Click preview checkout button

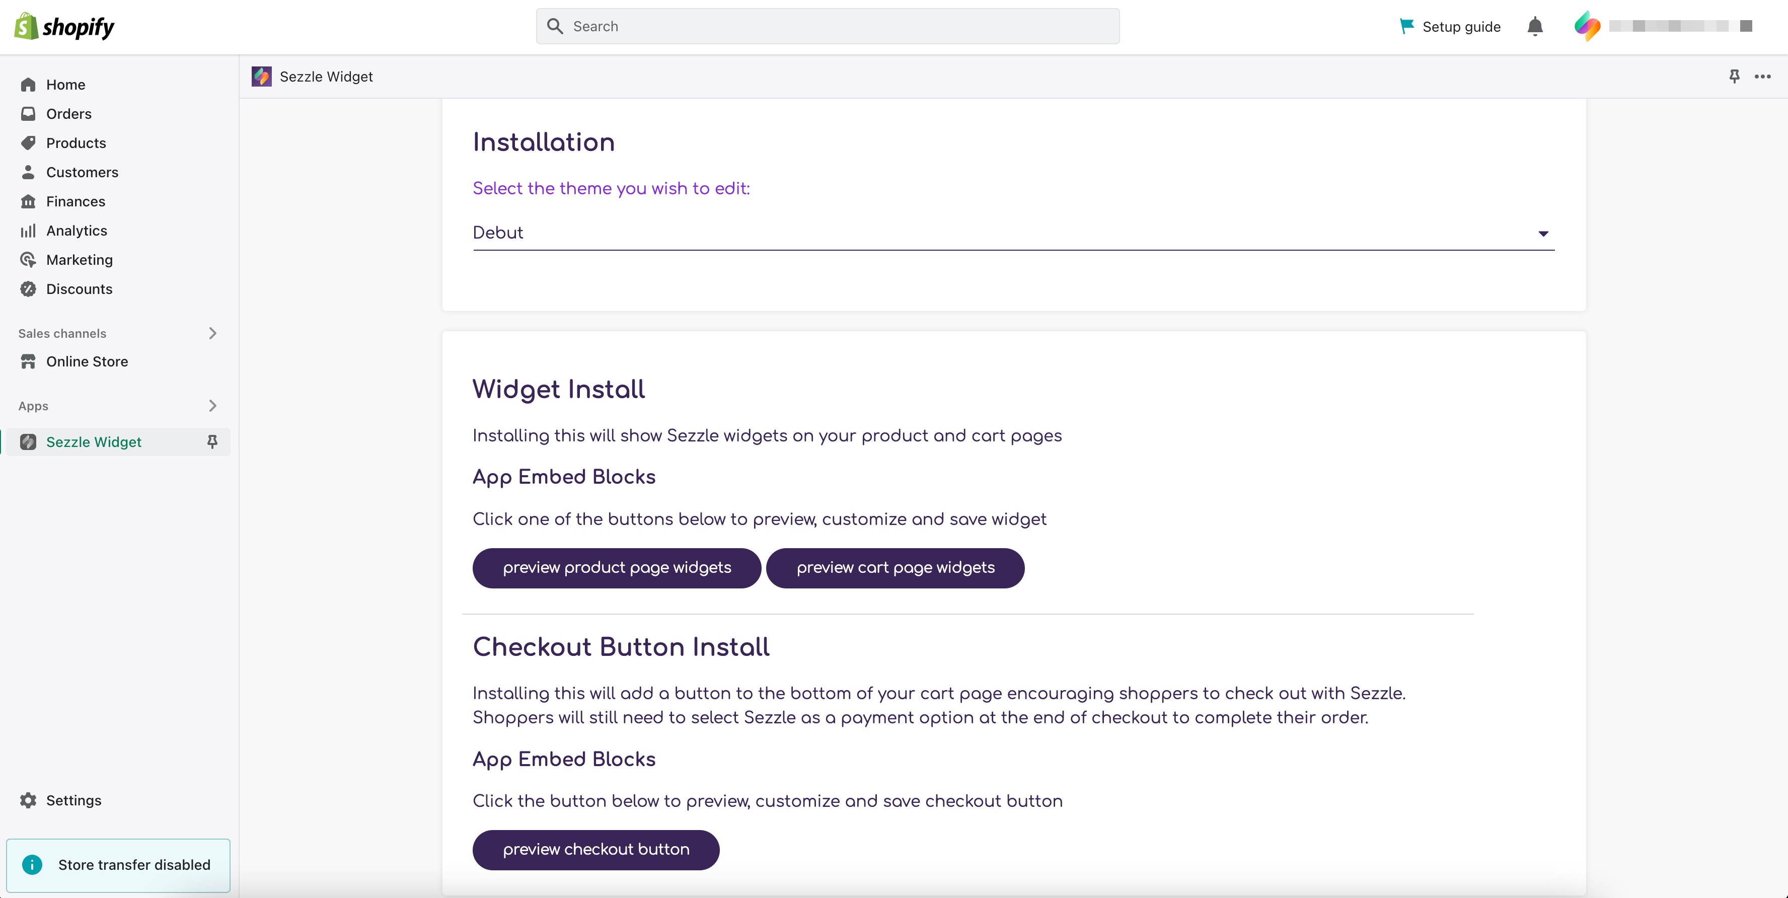point(595,849)
